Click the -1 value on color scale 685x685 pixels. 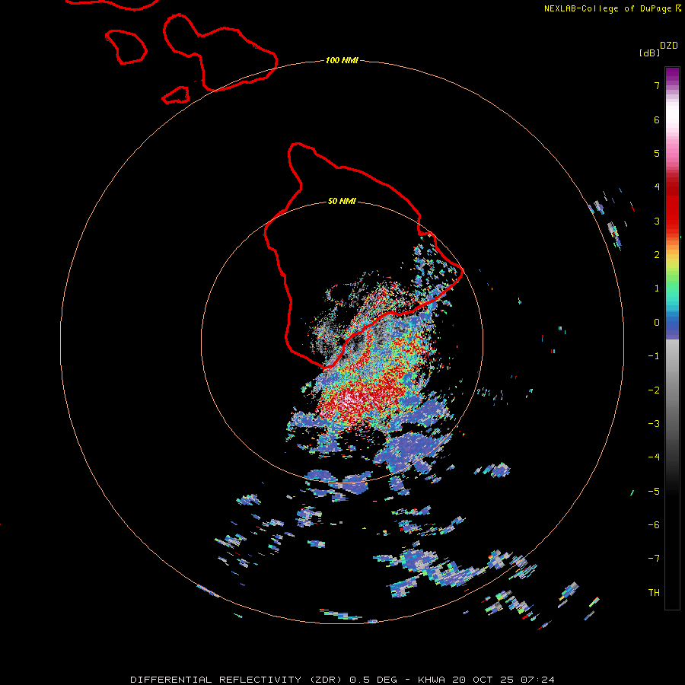pyautogui.click(x=654, y=356)
